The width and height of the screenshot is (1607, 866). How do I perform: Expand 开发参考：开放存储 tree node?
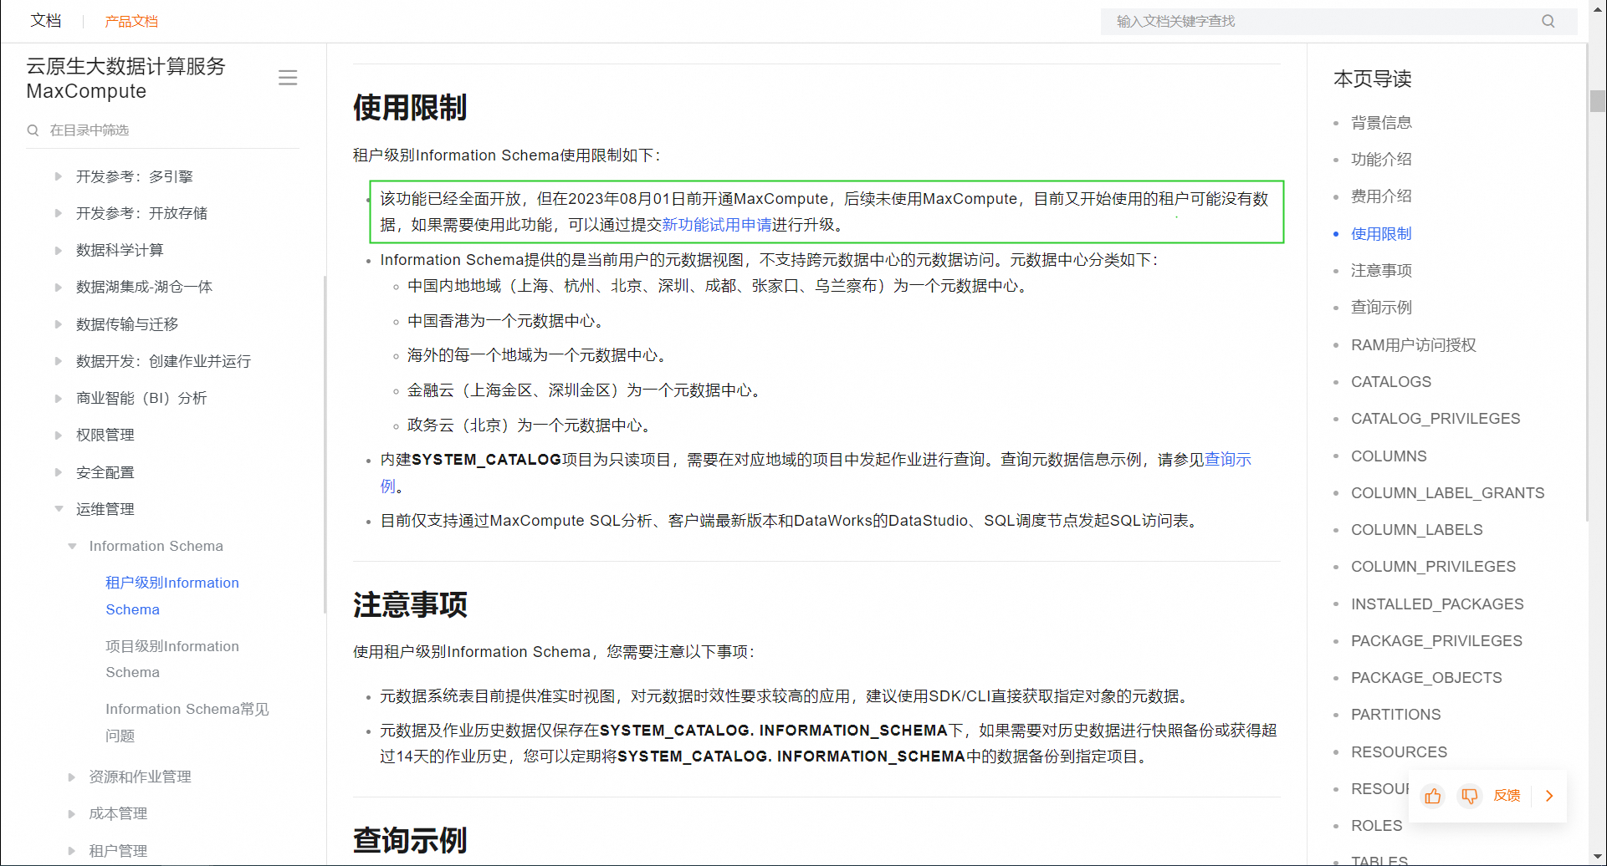[59, 213]
